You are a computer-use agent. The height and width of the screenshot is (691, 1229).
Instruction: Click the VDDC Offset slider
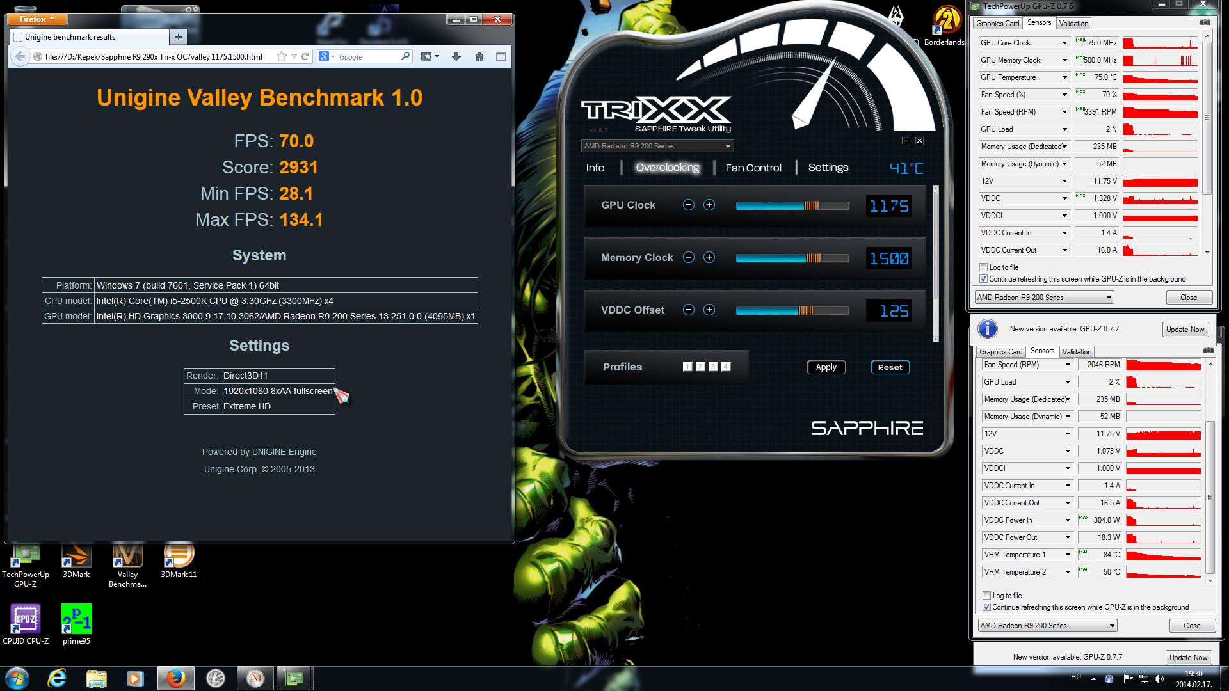coord(792,310)
